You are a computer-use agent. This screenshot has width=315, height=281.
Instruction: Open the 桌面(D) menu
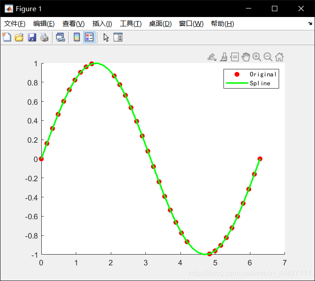[160, 24]
